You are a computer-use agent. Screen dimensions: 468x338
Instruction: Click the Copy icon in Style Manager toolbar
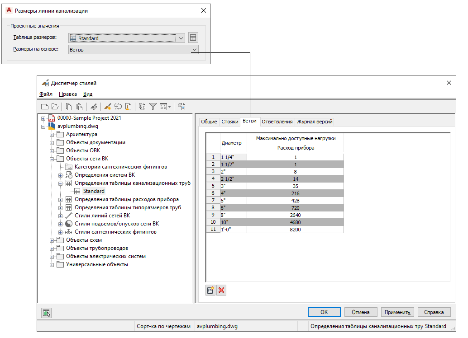[69, 107]
